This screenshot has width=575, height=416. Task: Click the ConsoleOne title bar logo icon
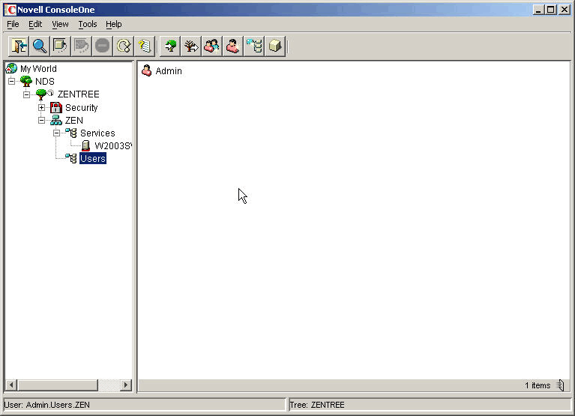click(x=10, y=10)
